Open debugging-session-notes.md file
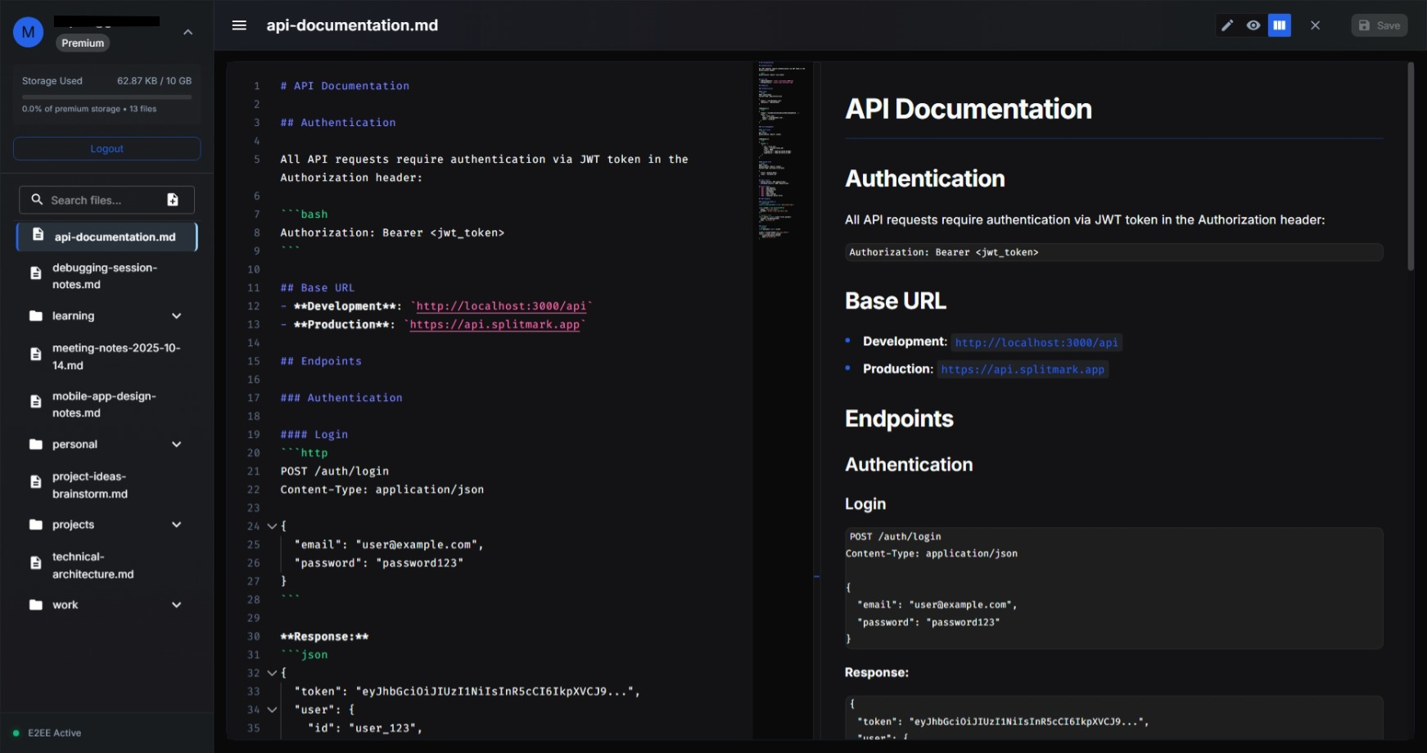Viewport: 1427px width, 753px height. (x=104, y=276)
